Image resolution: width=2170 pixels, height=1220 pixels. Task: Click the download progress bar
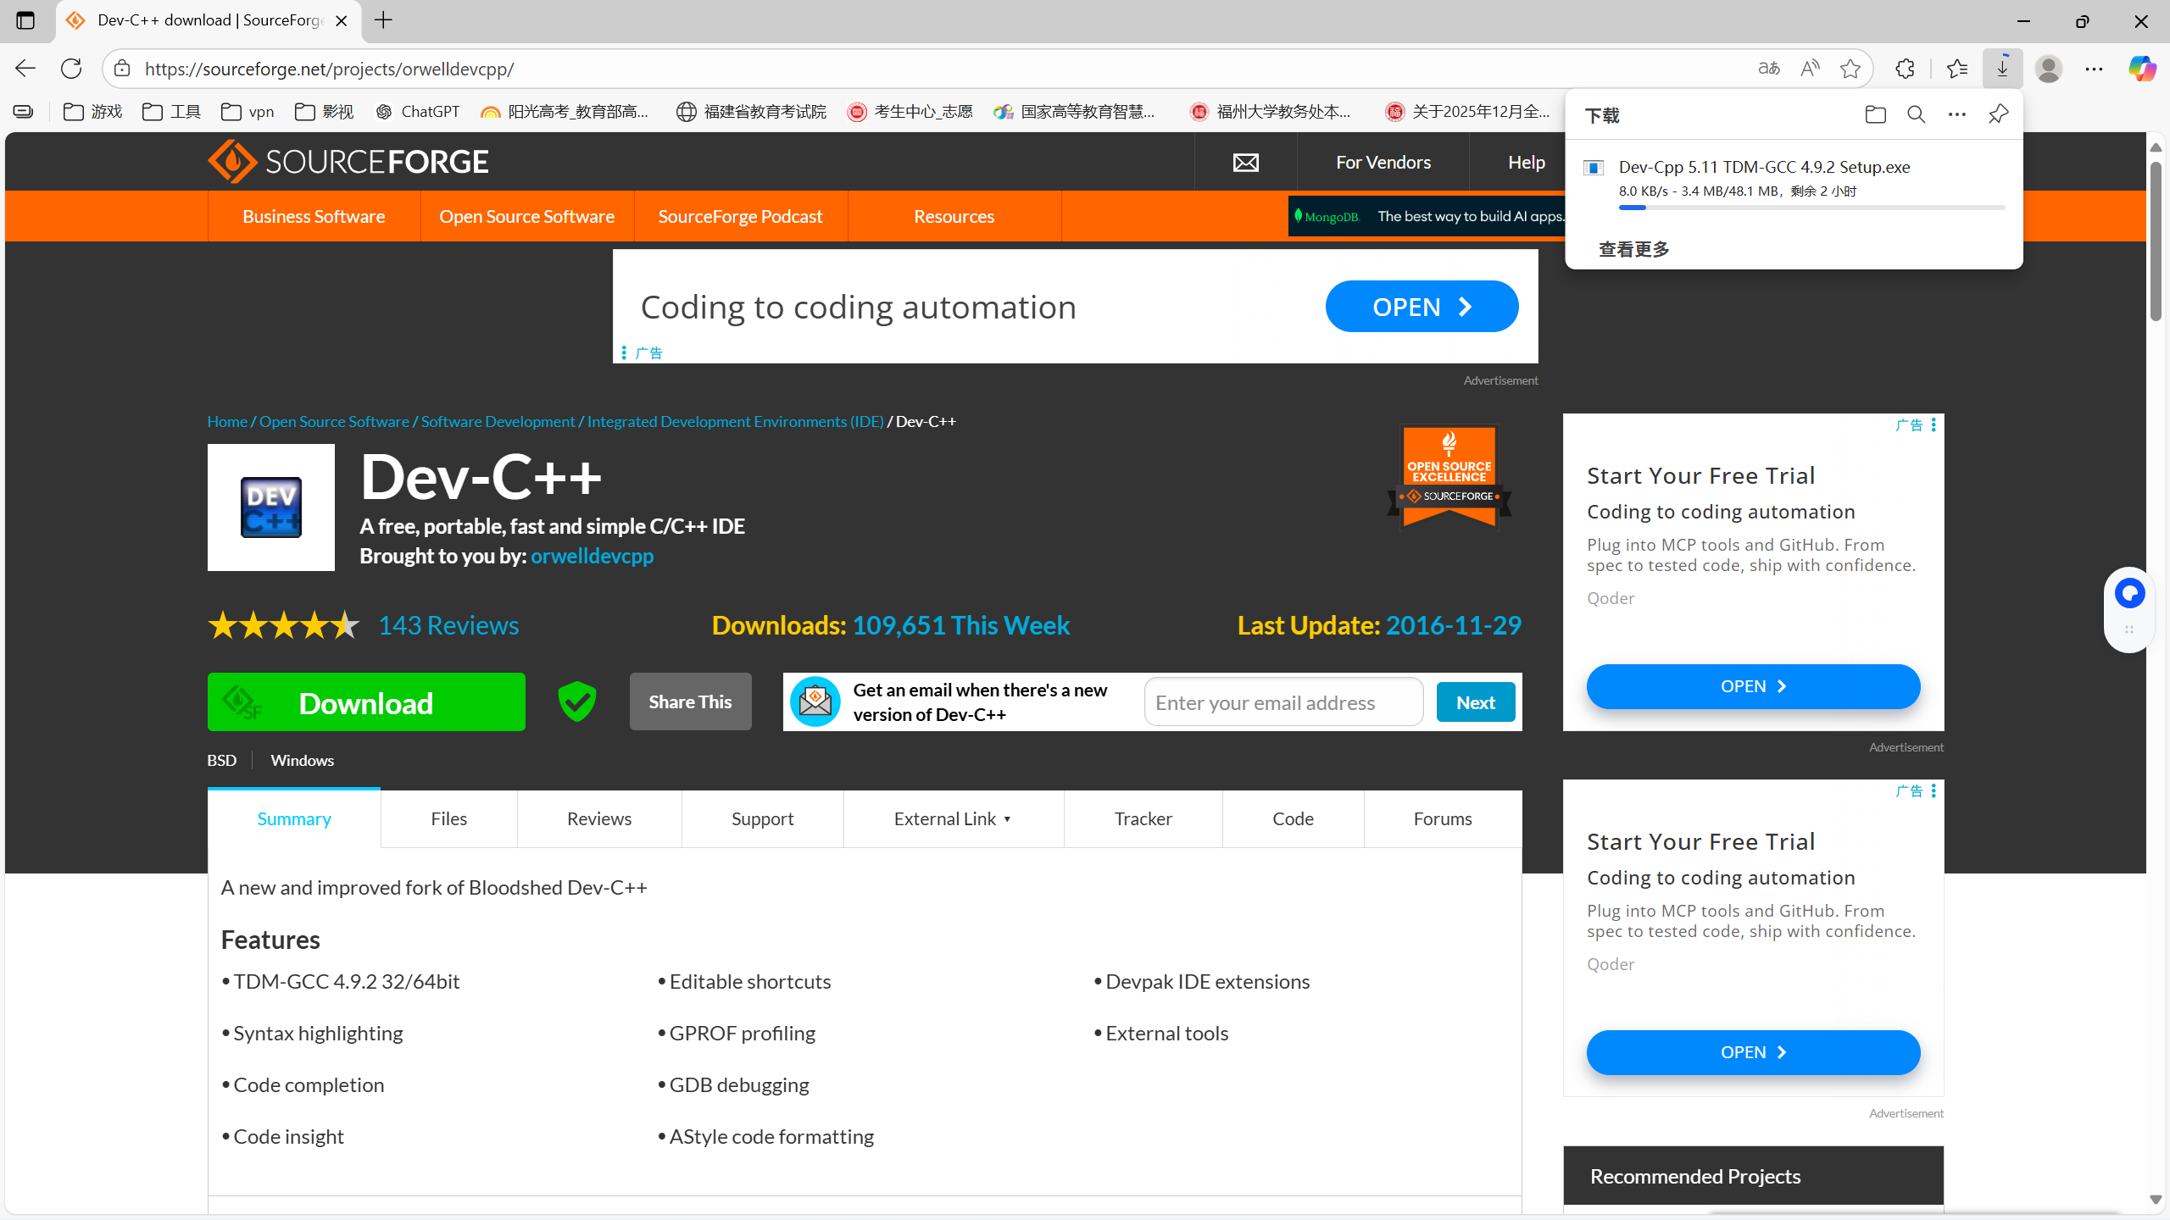click(1811, 208)
